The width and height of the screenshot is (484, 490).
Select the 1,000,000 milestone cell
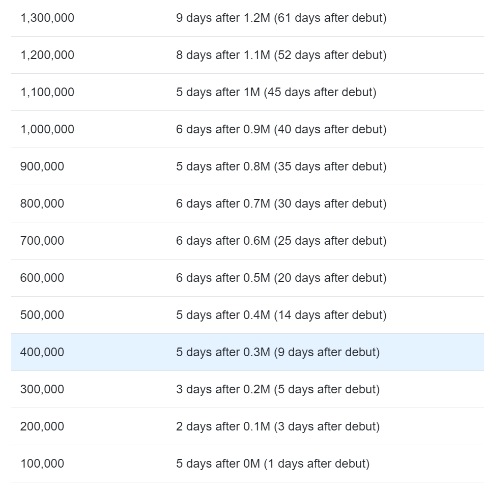[47, 129]
